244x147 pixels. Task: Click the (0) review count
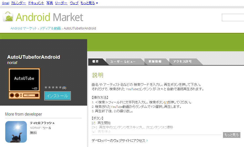(64, 88)
